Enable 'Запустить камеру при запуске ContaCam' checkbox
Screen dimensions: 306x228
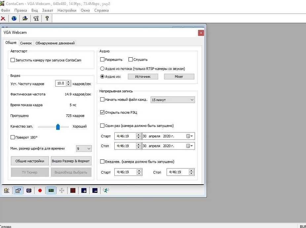click(x=13, y=60)
